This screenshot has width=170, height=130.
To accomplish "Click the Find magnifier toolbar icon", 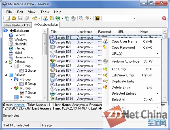I will [x=81, y=18].
